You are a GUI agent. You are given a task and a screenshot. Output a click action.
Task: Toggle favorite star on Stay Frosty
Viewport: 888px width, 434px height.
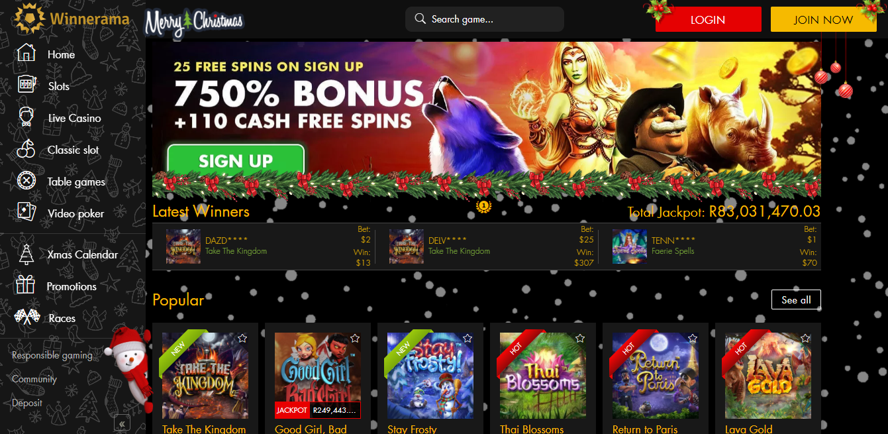468,339
